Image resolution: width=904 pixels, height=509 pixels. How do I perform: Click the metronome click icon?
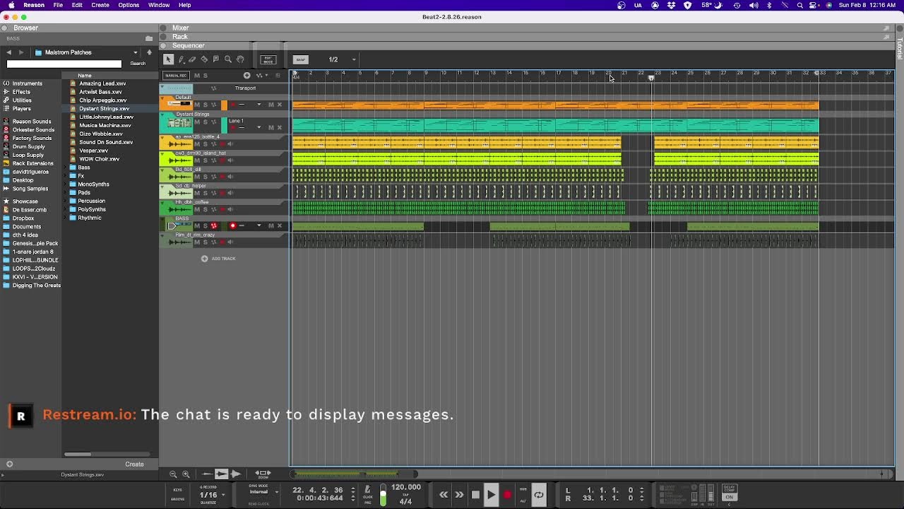point(367,489)
